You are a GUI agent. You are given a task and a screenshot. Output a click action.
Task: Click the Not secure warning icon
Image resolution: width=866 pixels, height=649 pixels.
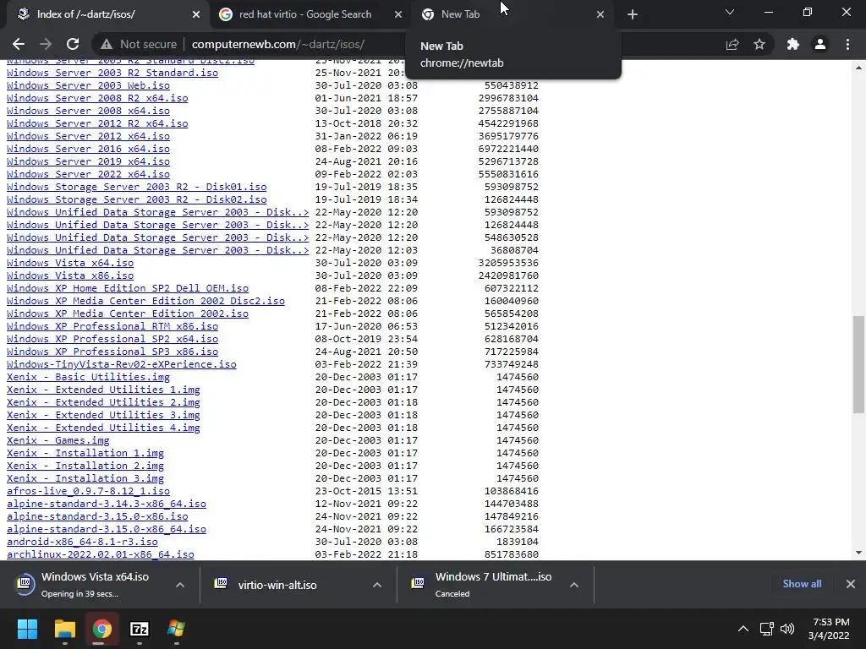click(x=107, y=44)
